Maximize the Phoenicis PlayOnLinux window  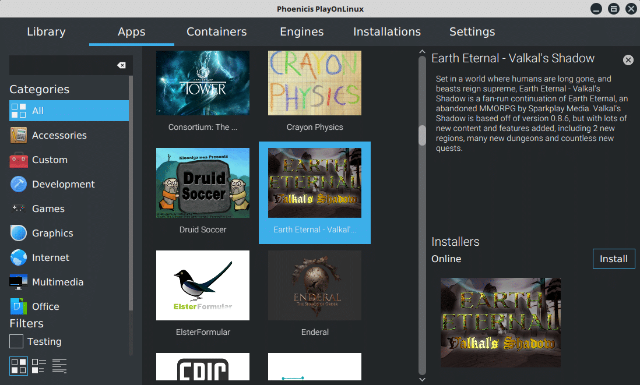(x=613, y=9)
